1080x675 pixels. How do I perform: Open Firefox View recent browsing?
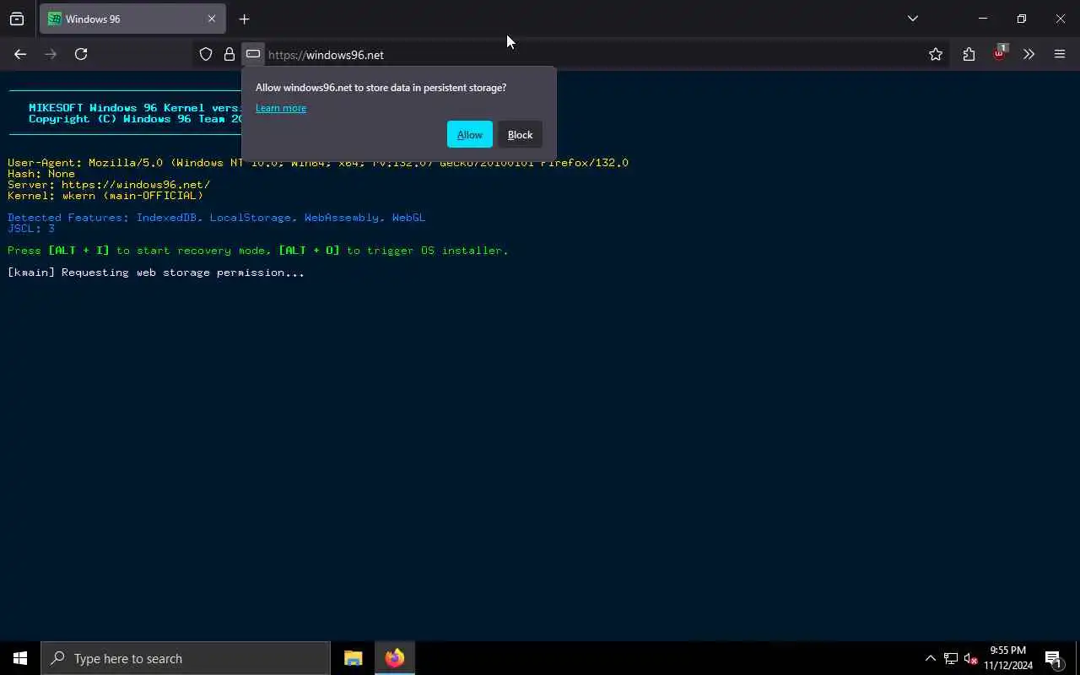[x=17, y=19]
